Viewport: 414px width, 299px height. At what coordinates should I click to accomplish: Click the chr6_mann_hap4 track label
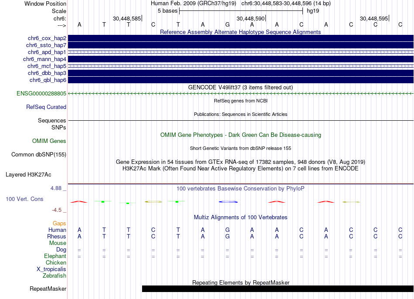(44, 59)
